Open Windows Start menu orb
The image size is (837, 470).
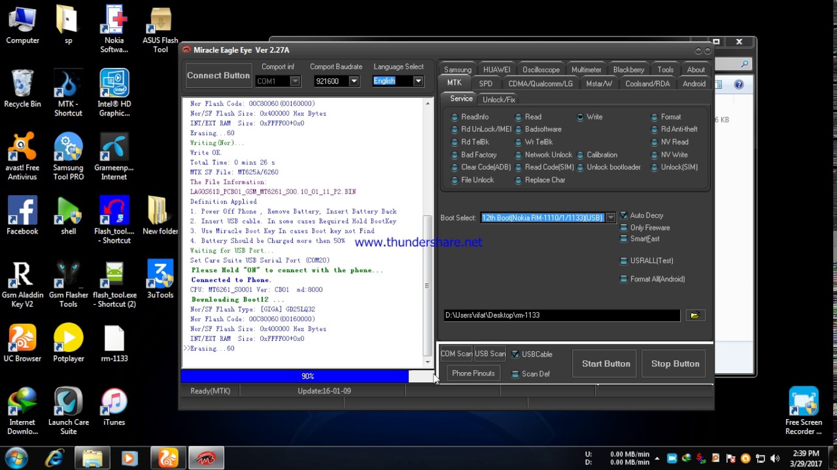(16, 458)
